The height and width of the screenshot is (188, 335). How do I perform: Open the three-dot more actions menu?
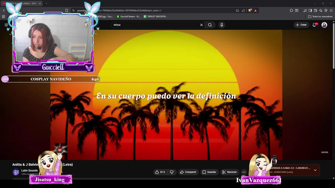coord(244,172)
